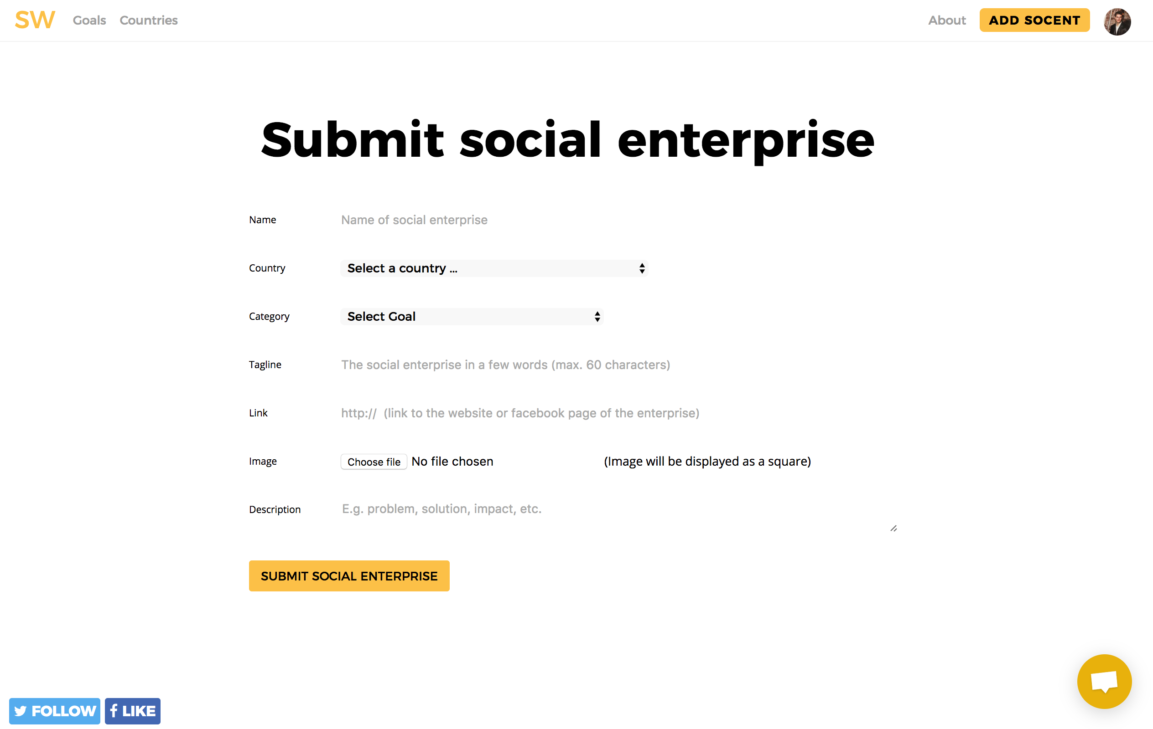Open the Twitter follow button
The height and width of the screenshot is (729, 1153).
click(54, 711)
